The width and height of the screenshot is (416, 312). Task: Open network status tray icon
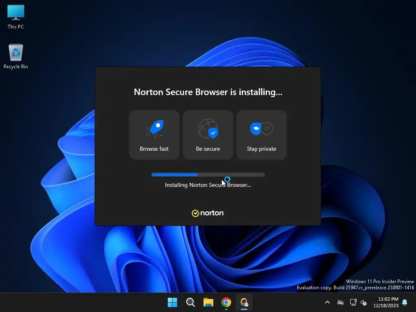tap(353, 302)
